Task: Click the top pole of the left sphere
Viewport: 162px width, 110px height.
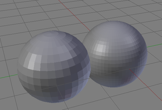Action: click(x=51, y=35)
